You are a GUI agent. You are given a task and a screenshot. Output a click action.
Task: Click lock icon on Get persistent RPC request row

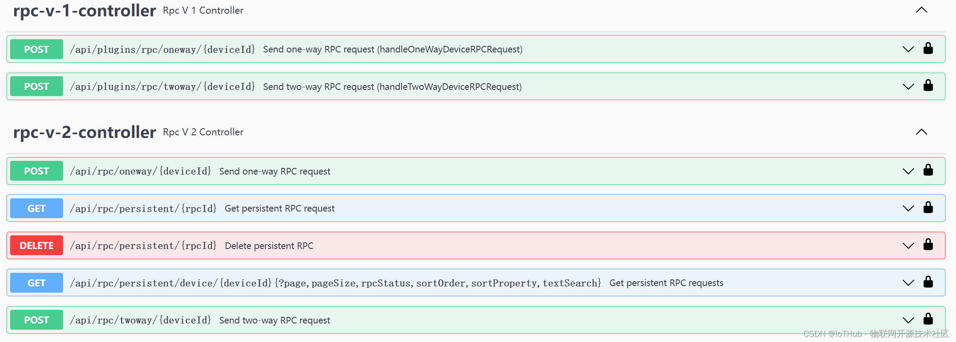(928, 208)
